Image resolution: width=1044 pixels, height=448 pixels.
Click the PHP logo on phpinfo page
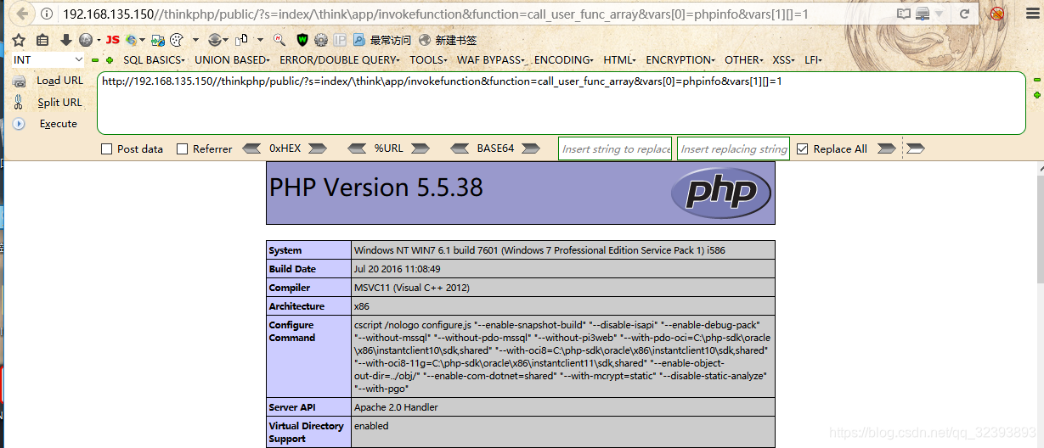point(721,193)
